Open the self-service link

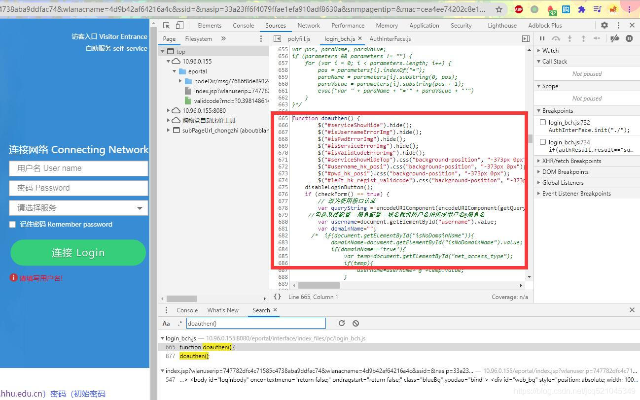point(116,48)
